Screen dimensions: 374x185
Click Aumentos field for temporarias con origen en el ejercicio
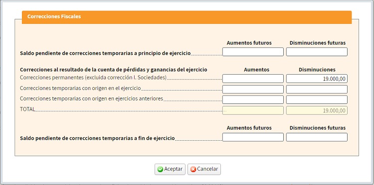(x=253, y=89)
